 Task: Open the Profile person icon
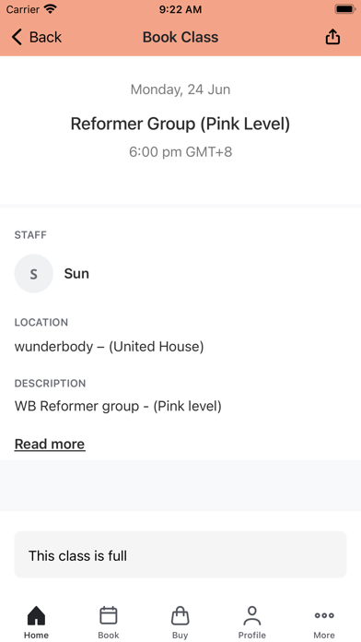tap(251, 615)
